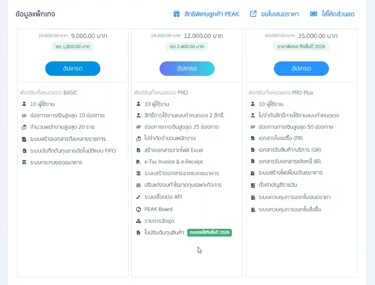Click the ระบบเชื่อมต่อ API feature text
Image resolution: width=375 pixels, height=285 pixels.
(x=163, y=197)
